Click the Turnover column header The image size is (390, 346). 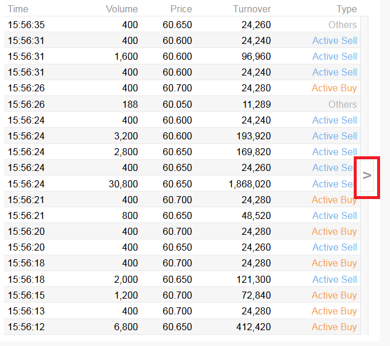[x=251, y=9]
